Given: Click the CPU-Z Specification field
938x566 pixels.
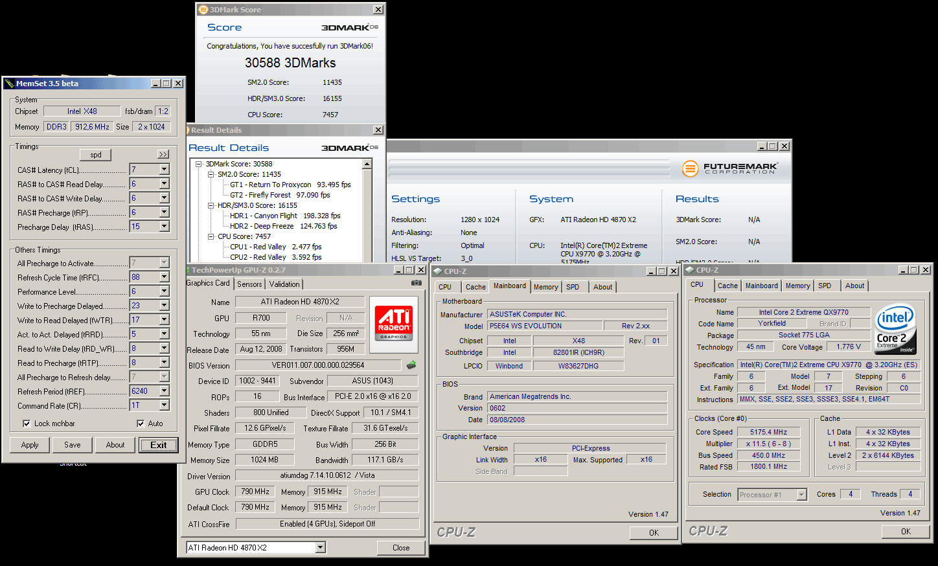Looking at the screenshot, I should [829, 365].
